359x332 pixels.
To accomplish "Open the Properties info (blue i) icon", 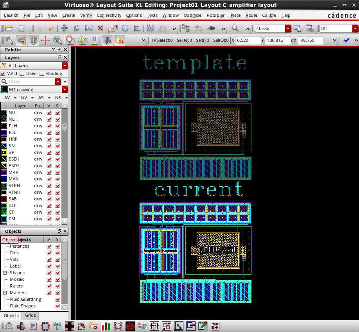I will (125, 29).
